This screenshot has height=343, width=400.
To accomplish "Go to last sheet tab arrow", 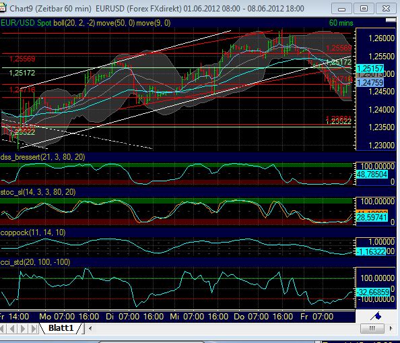I will tap(34, 328).
